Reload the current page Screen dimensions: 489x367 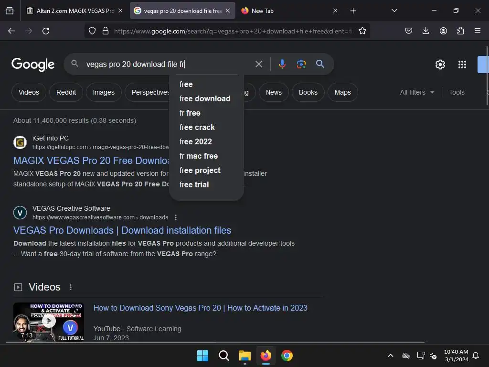[x=46, y=31]
